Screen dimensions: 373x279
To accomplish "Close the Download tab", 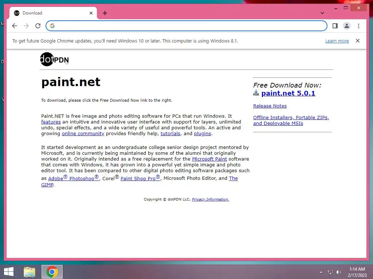I will 91,13.
